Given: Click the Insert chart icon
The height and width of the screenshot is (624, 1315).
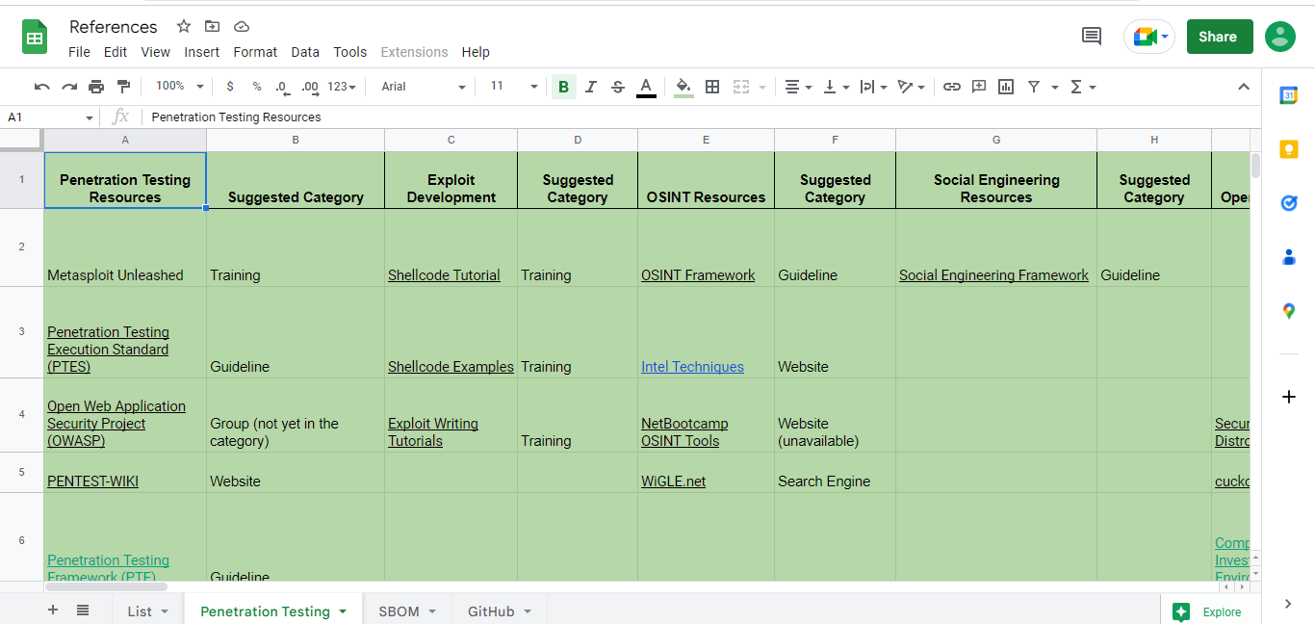Looking at the screenshot, I should tap(1006, 87).
